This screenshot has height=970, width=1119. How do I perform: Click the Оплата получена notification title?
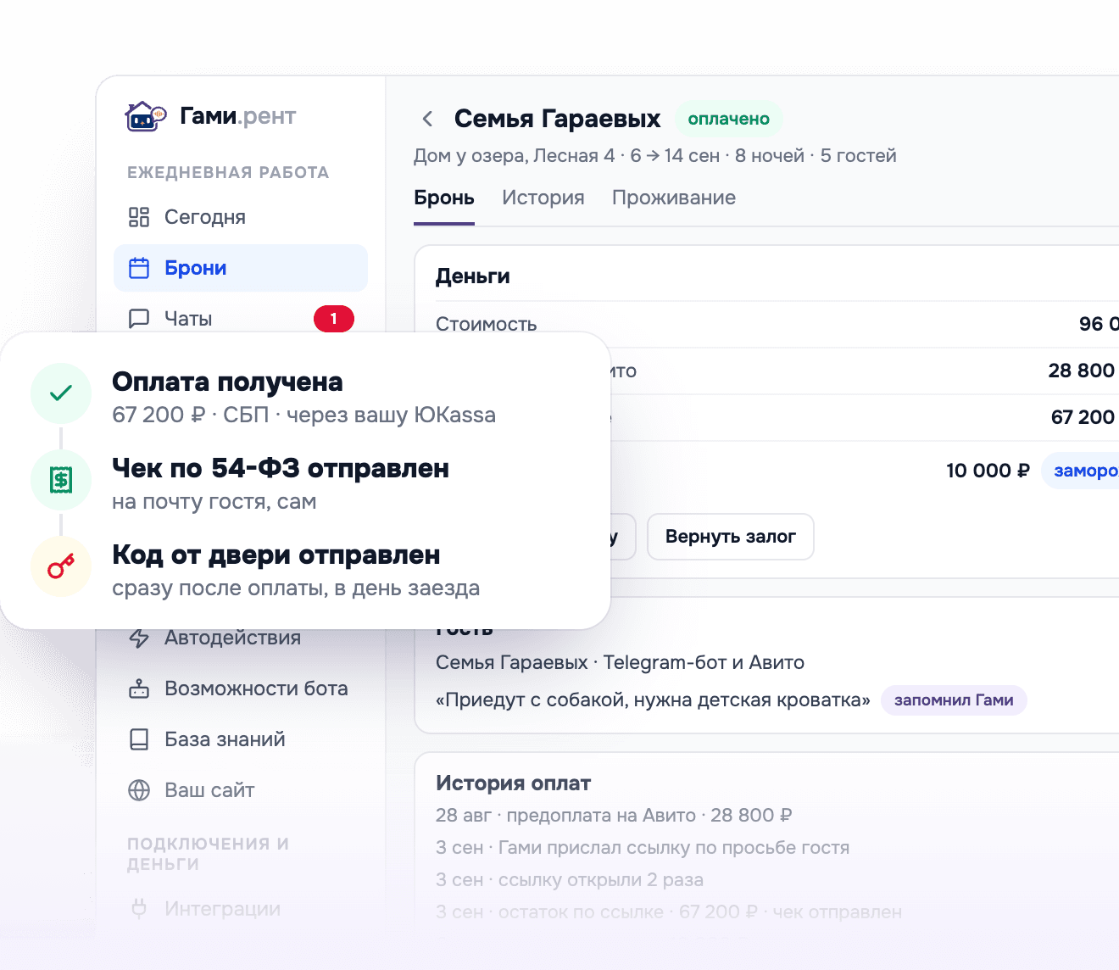tap(227, 382)
